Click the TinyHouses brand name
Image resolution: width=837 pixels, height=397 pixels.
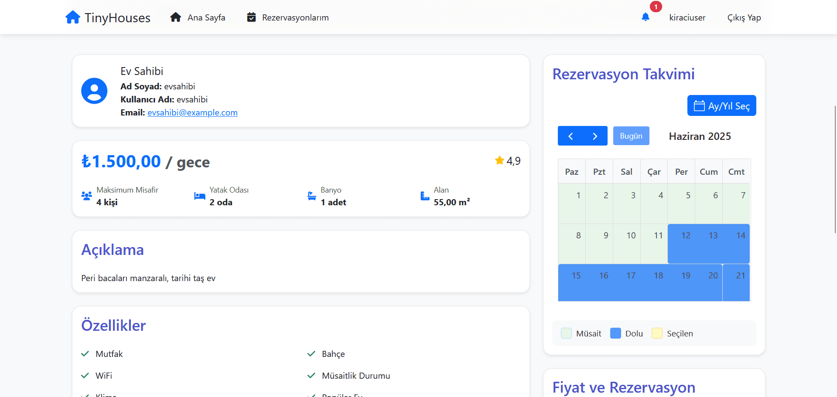[x=117, y=18]
